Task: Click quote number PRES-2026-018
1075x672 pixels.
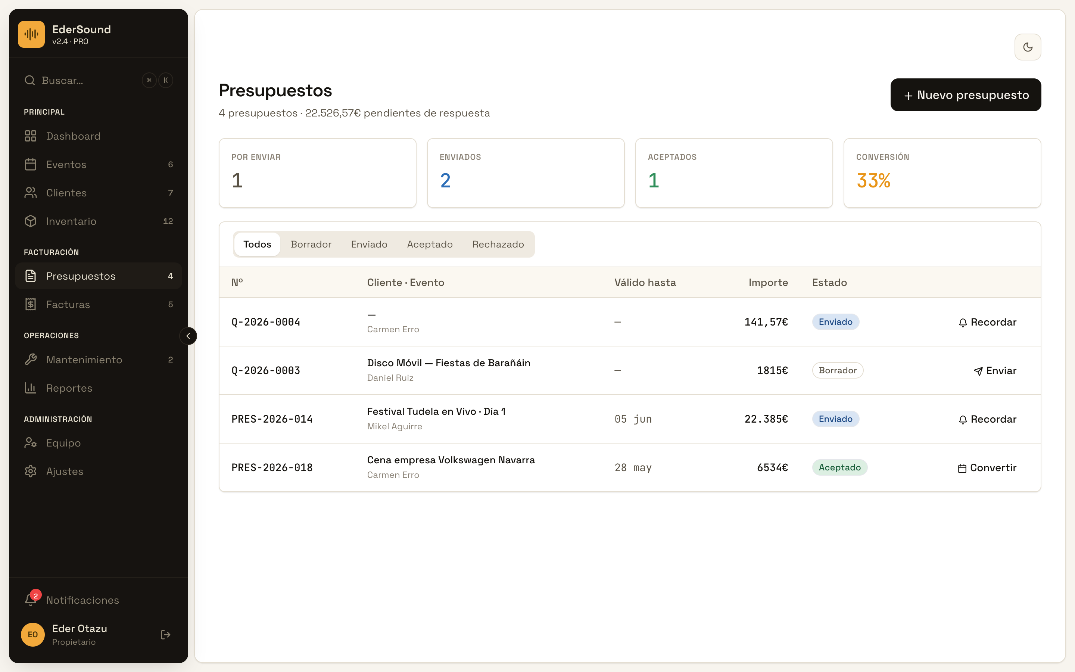Action: (x=272, y=467)
